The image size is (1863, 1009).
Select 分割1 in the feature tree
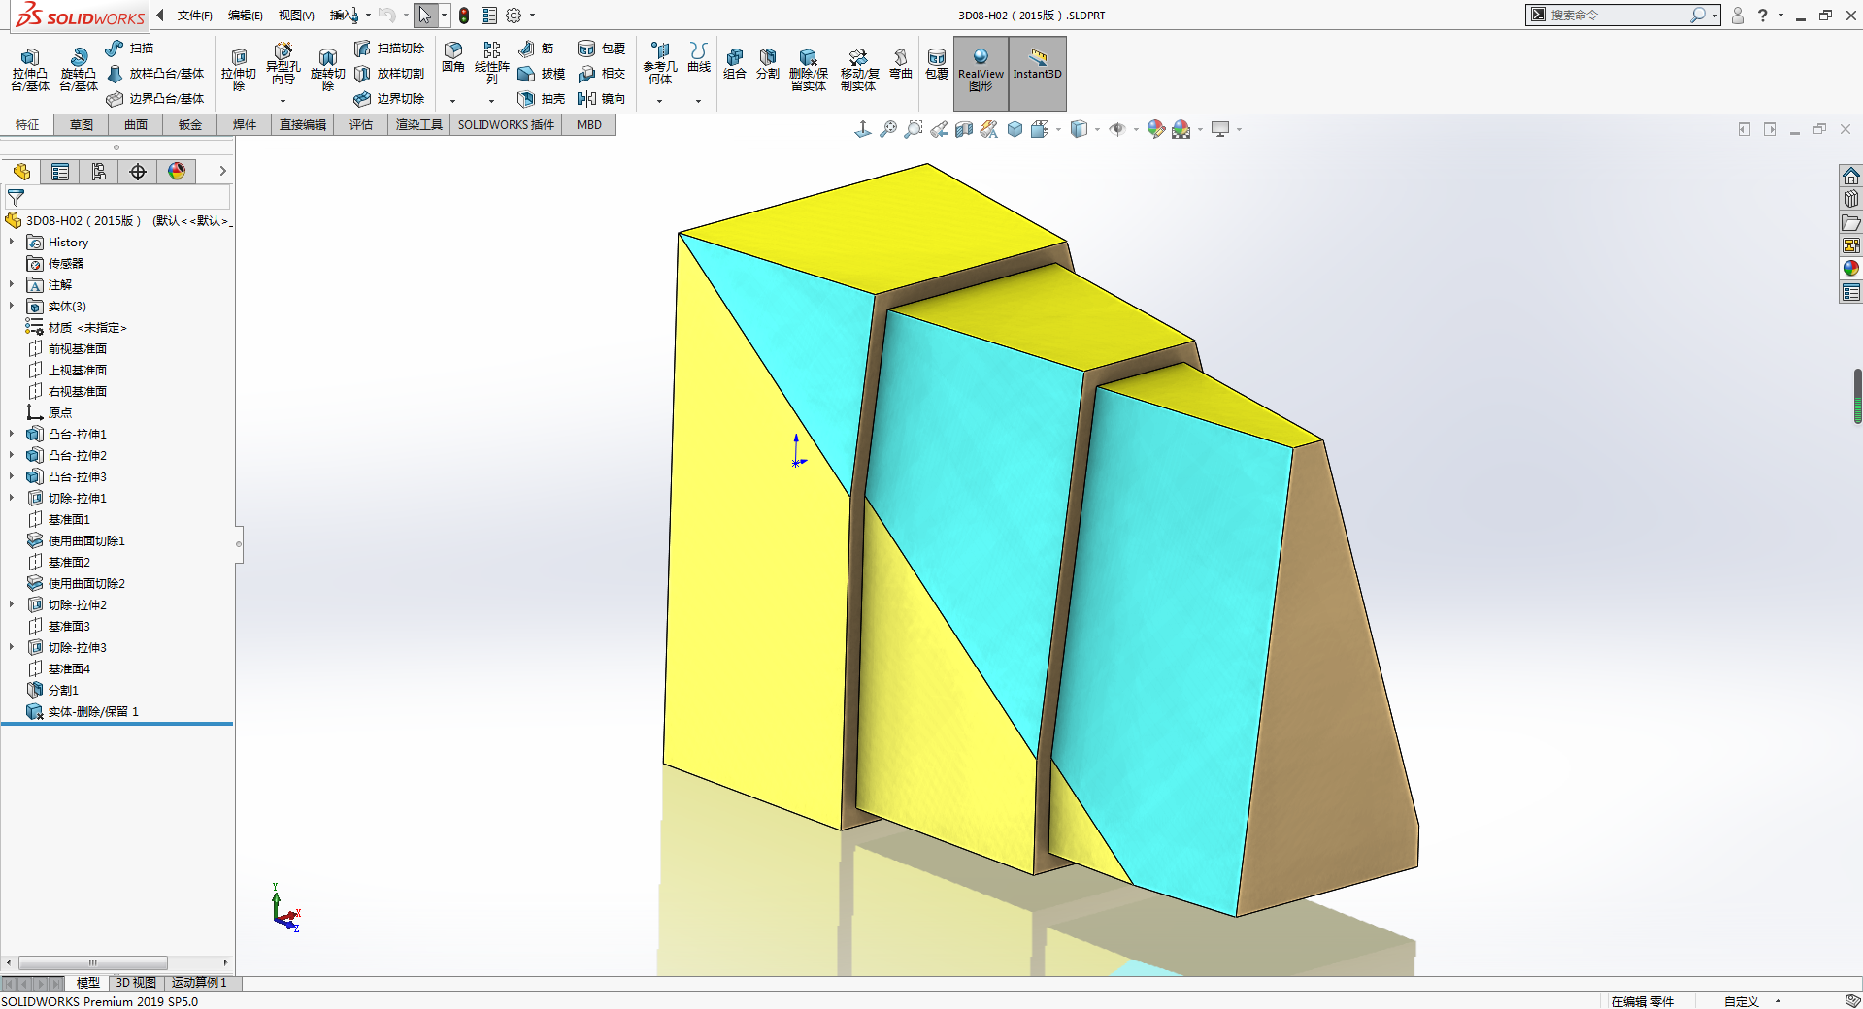(x=63, y=691)
